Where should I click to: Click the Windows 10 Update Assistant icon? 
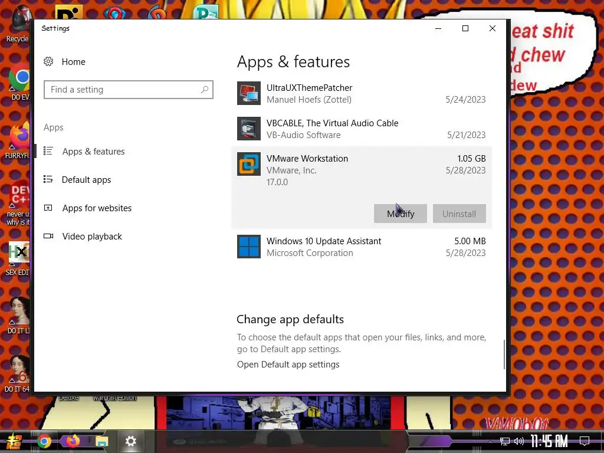[x=249, y=247]
